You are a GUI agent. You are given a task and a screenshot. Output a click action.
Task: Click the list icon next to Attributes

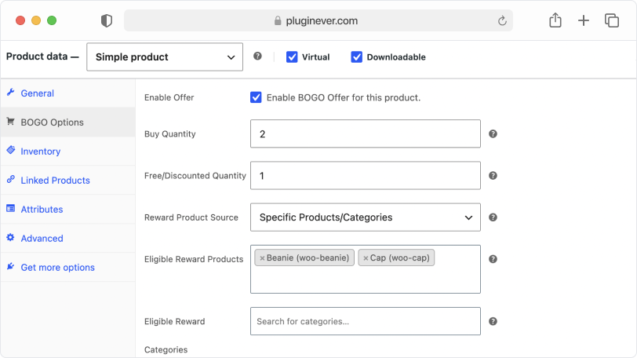coord(10,209)
